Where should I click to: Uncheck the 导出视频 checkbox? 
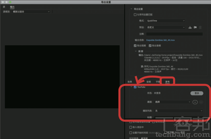point(135,46)
